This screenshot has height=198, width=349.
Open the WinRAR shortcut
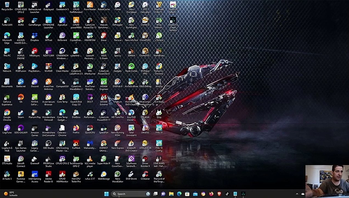(48, 68)
